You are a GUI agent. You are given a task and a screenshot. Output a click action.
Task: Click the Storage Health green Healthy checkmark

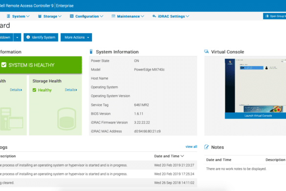point(34,90)
